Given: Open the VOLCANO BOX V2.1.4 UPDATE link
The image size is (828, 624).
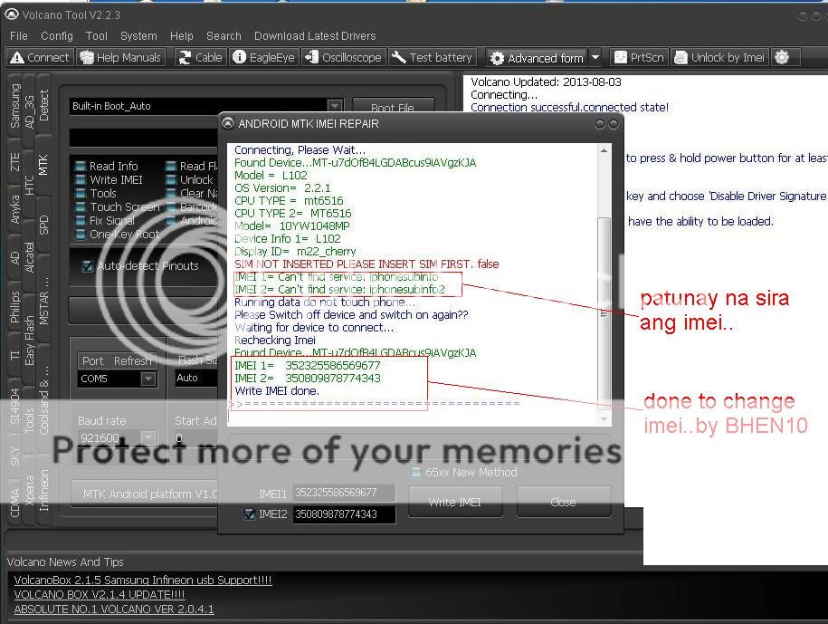Looking at the screenshot, I should (100, 594).
